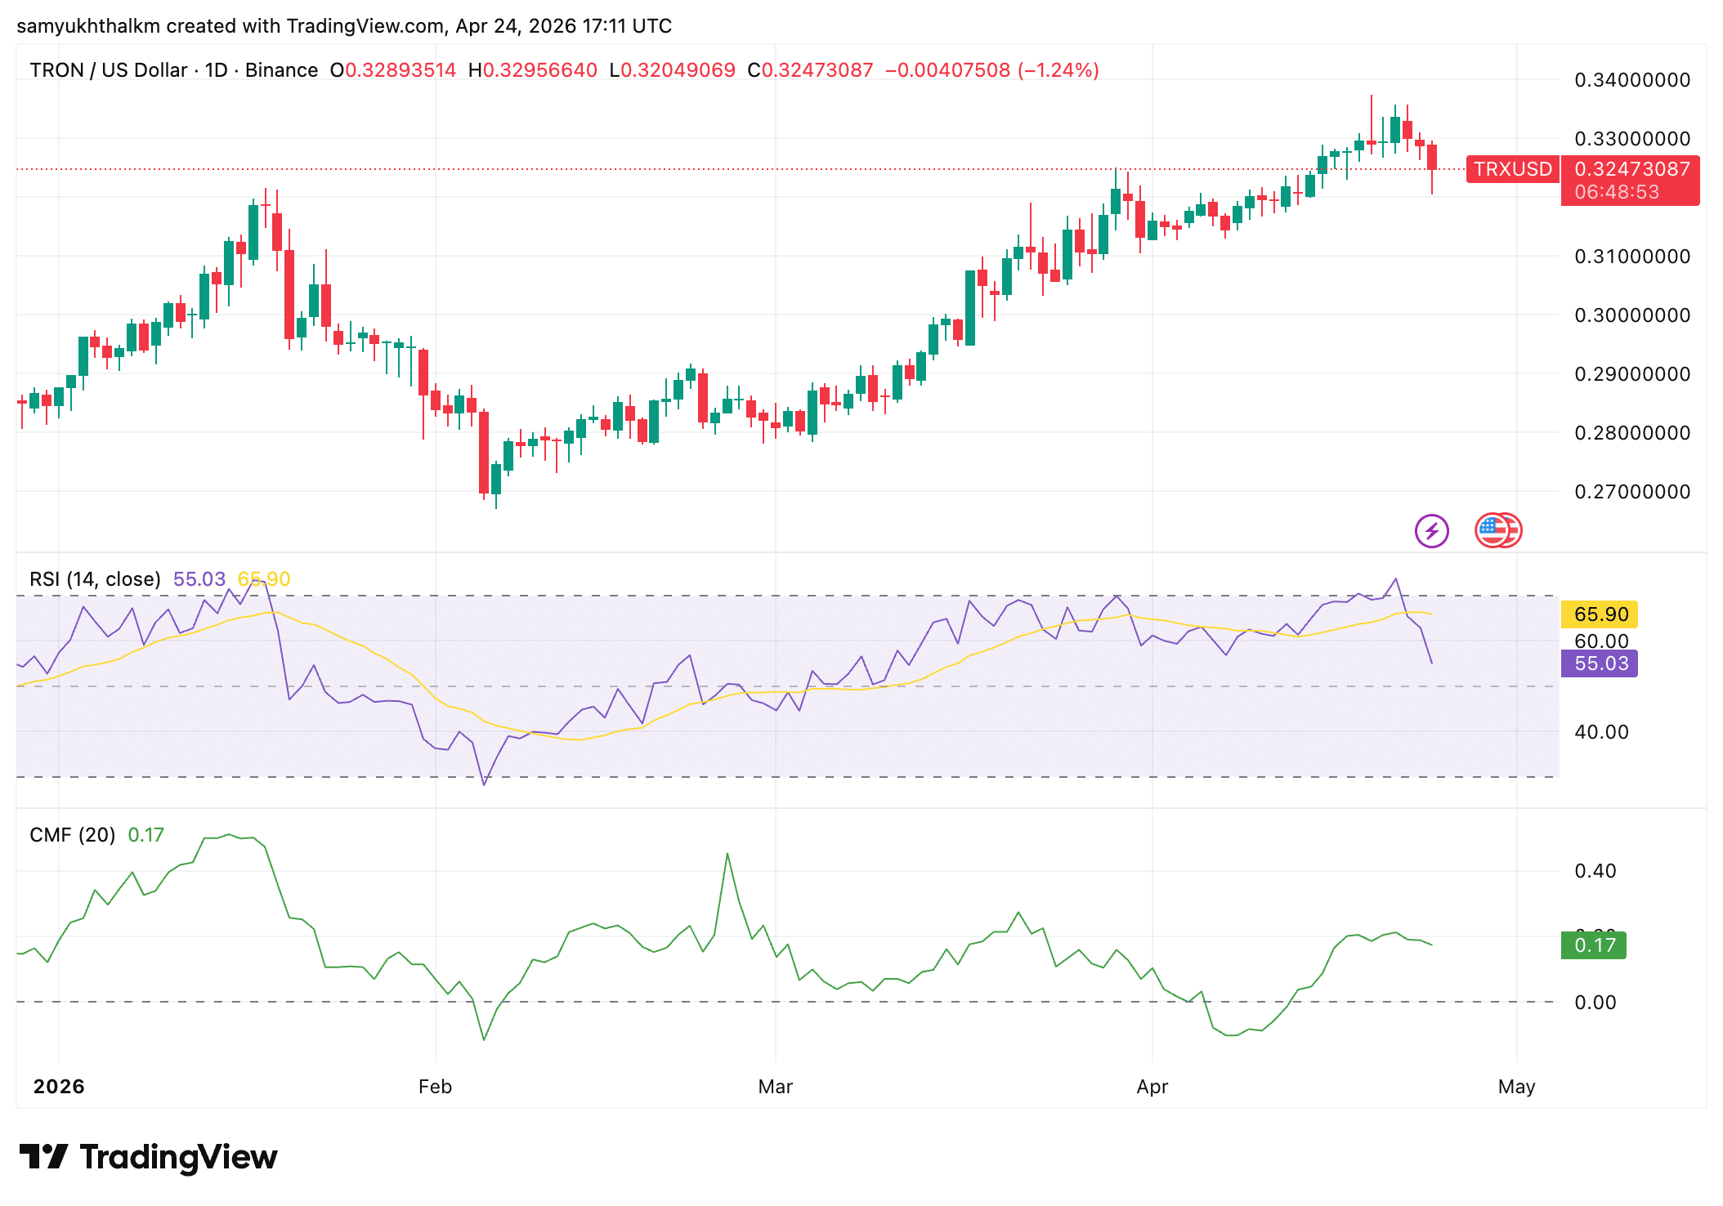This screenshot has width=1723, height=1206.
Task: Click the May label on the time axis
Action: click(1516, 1087)
